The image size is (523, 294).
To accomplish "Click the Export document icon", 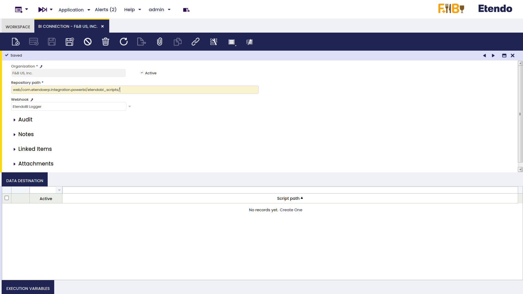I will [142, 42].
